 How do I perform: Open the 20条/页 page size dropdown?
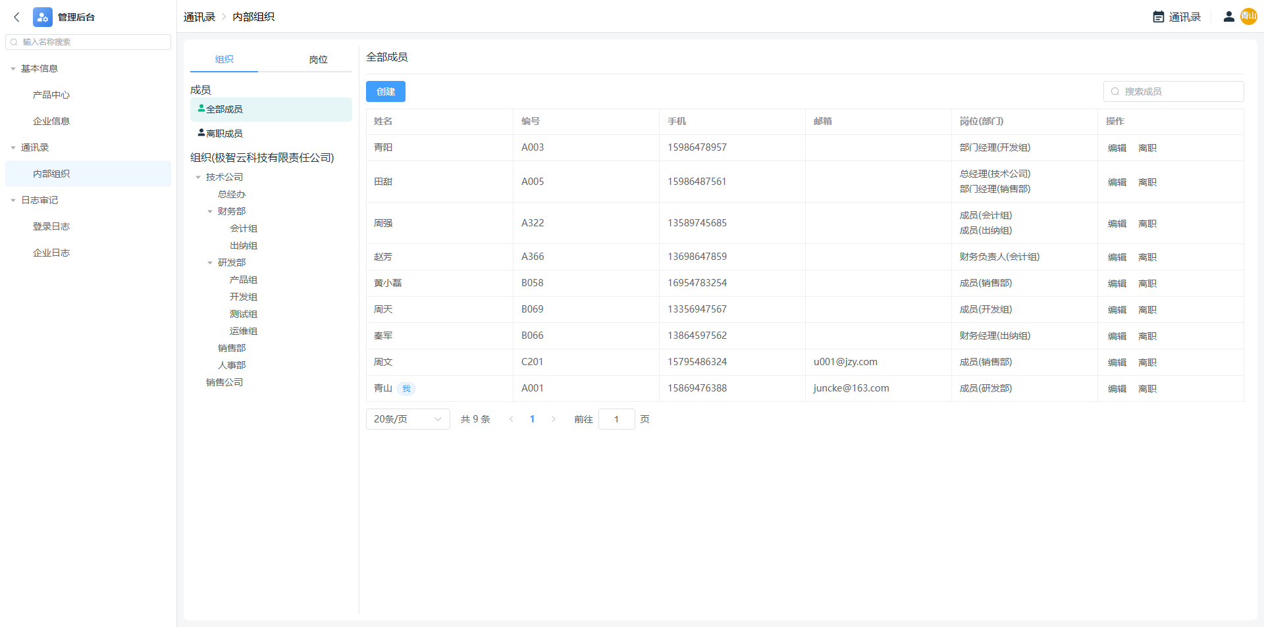[408, 419]
